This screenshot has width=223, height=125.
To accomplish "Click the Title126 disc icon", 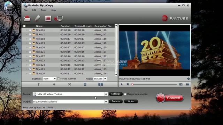I will [34, 73].
